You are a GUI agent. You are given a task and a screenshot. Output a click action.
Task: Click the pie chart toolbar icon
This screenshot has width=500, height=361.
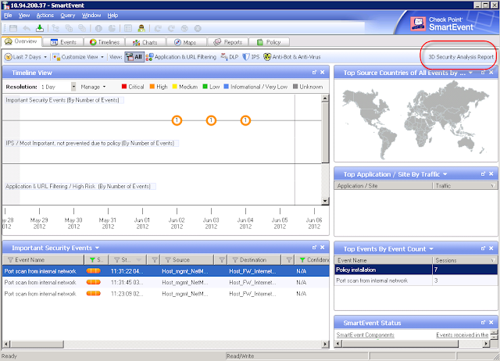point(112,28)
